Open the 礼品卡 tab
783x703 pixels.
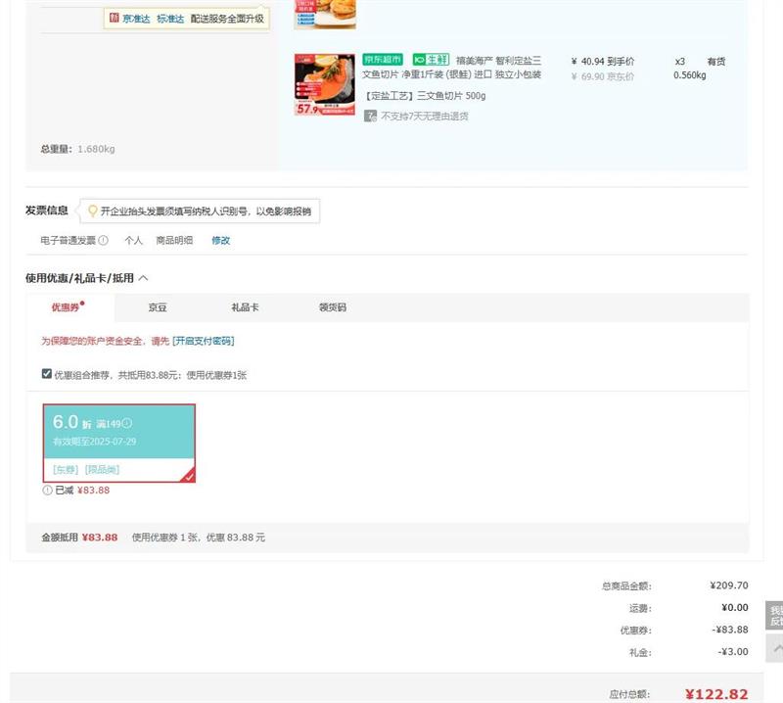[x=245, y=307]
